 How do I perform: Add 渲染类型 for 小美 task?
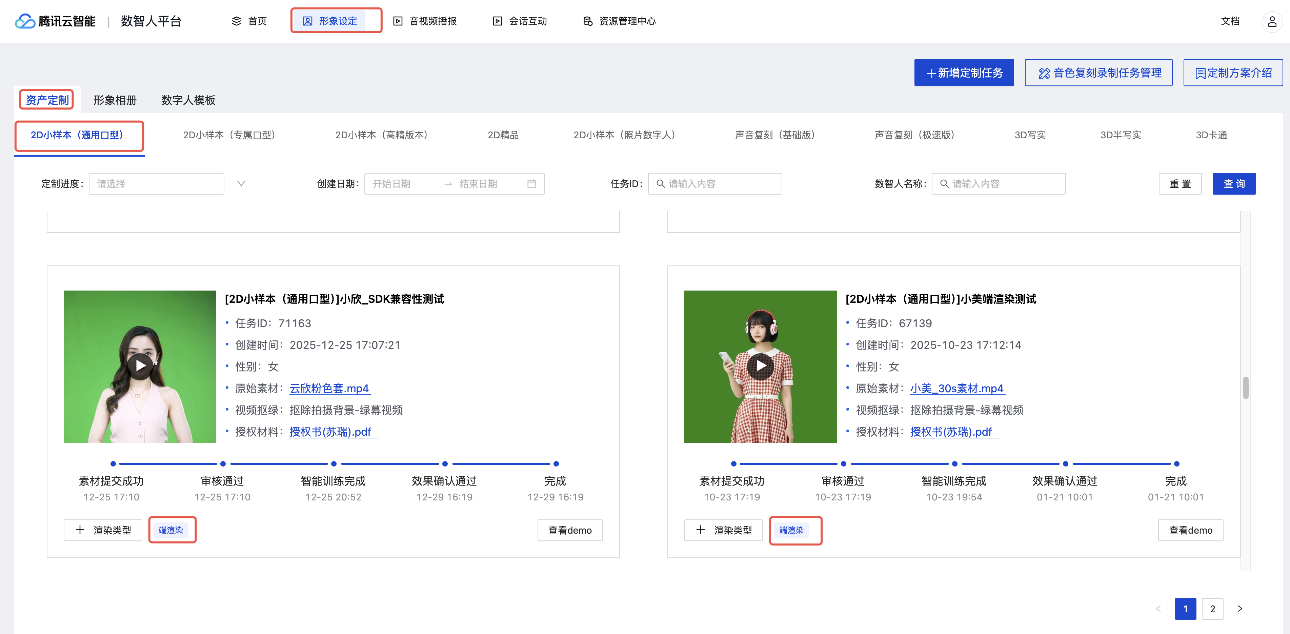[x=723, y=530]
